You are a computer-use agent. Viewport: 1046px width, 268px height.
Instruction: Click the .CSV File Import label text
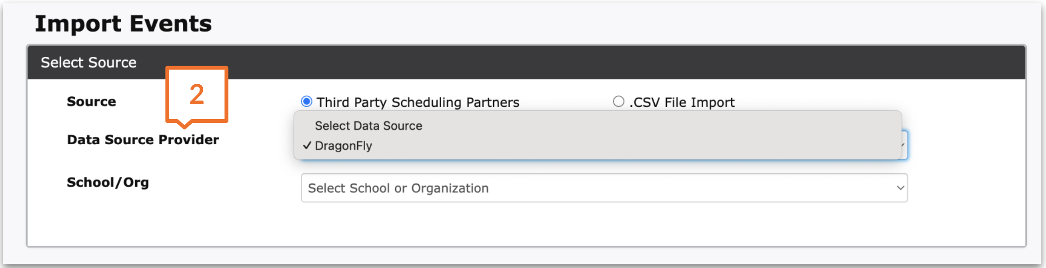[x=682, y=102]
